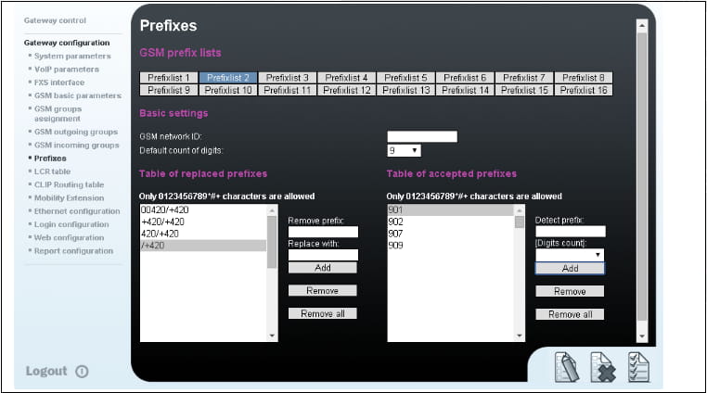Open Gateway control section

pyautogui.click(x=55, y=20)
